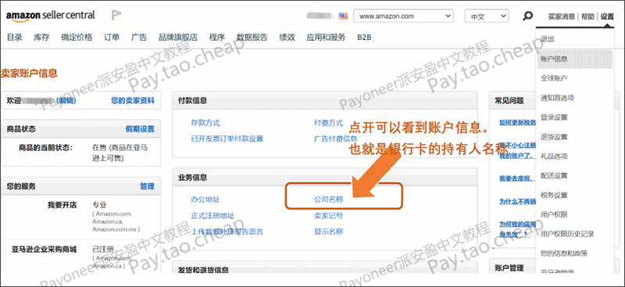The width and height of the screenshot is (625, 287).
Task: Click the search magnifier icon
Action: (x=527, y=16)
